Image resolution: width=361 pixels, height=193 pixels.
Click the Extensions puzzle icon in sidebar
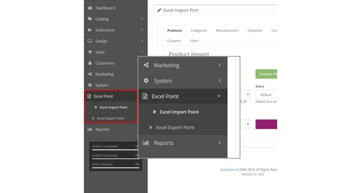(x=90, y=30)
